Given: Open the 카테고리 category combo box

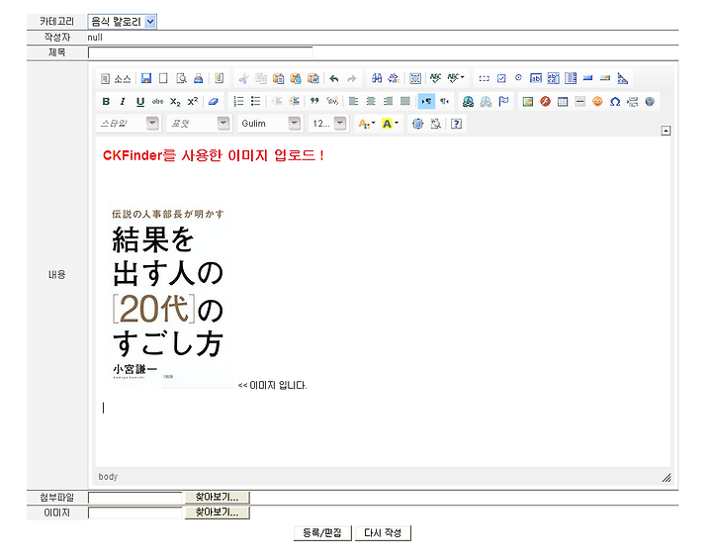Looking at the screenshot, I should 123,22.
